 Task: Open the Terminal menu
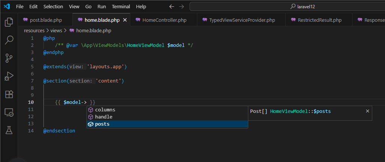(121, 7)
